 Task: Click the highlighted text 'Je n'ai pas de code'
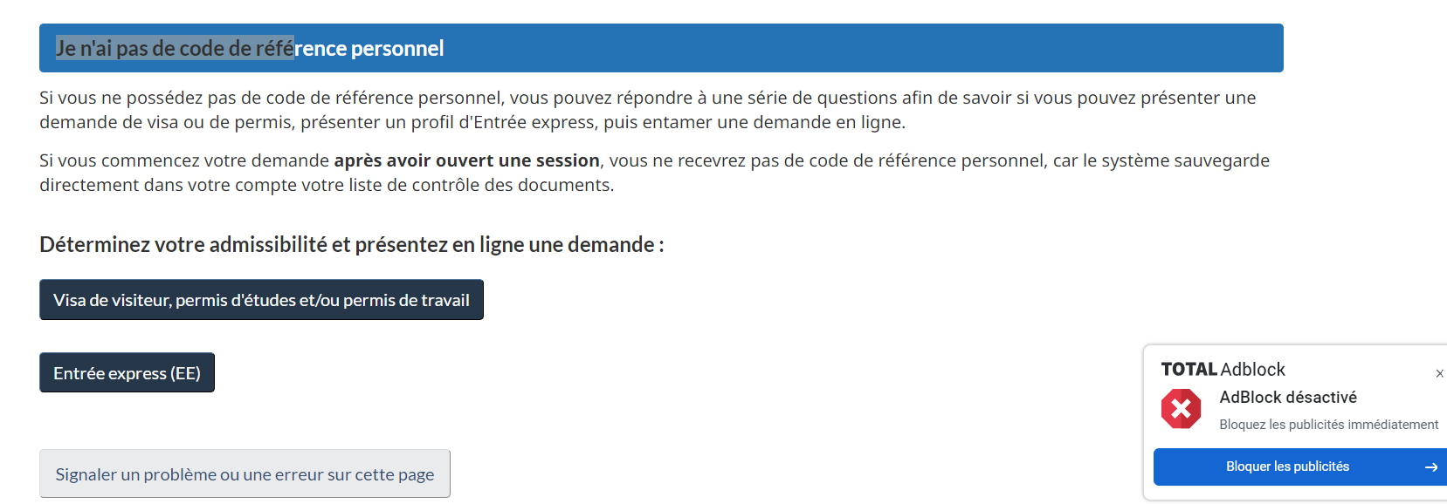[x=131, y=48]
